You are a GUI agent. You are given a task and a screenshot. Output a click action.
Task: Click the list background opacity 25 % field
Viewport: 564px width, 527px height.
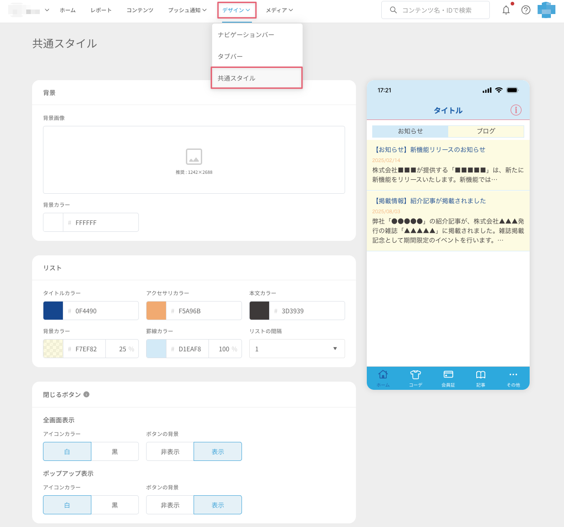(122, 349)
